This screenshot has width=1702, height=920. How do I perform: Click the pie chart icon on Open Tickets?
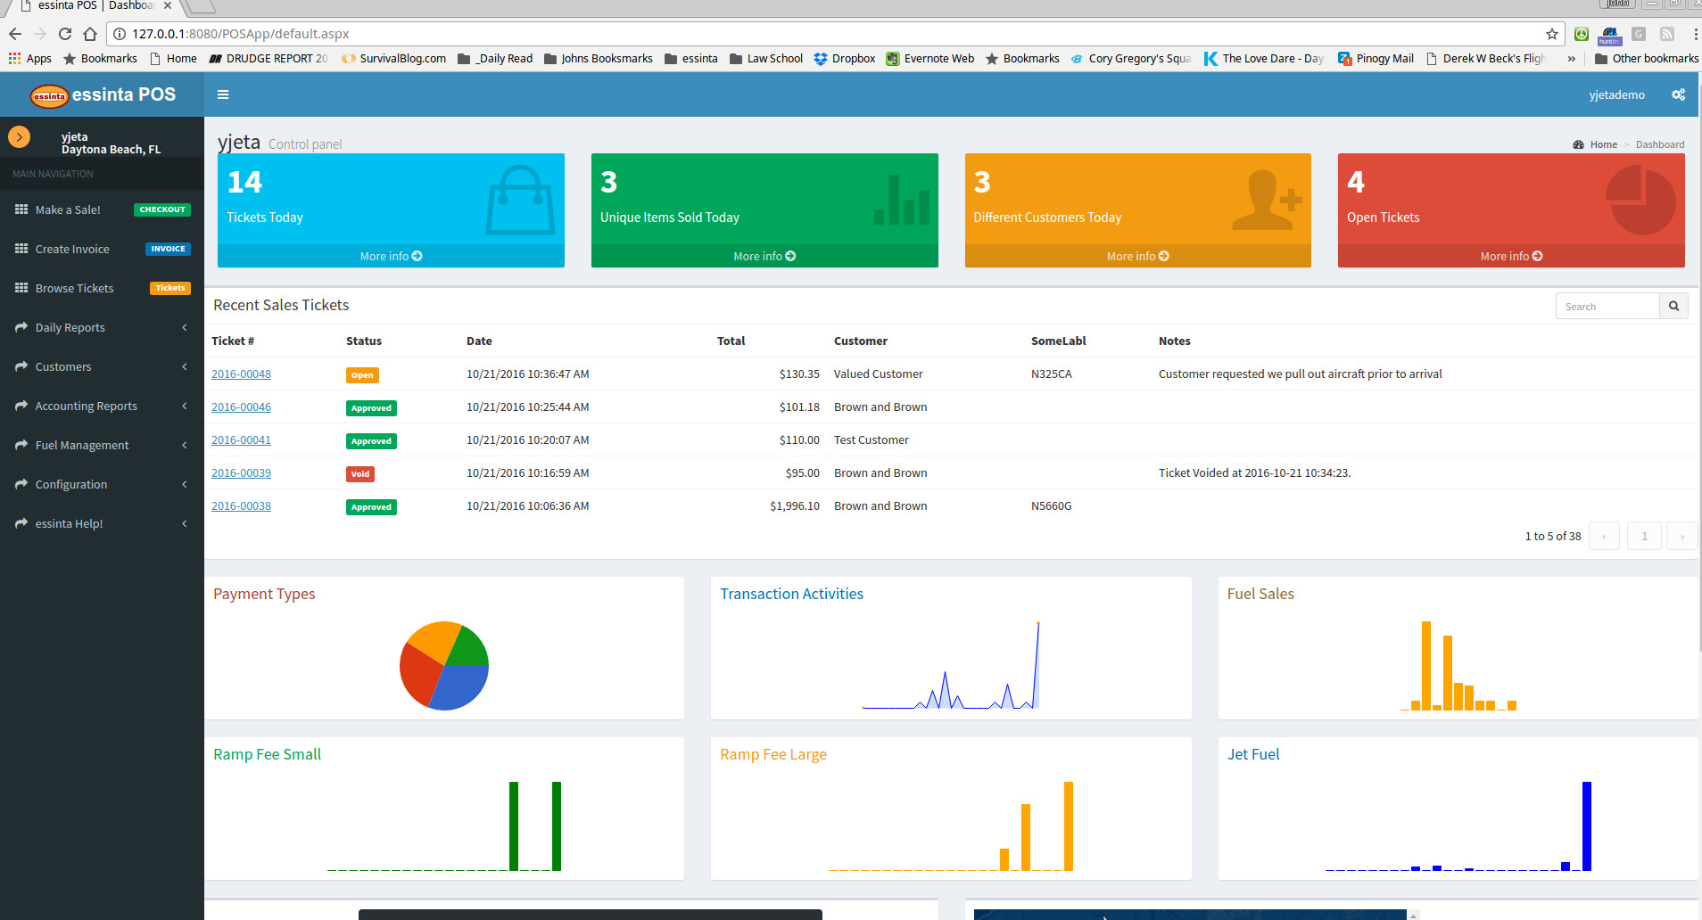pyautogui.click(x=1640, y=201)
